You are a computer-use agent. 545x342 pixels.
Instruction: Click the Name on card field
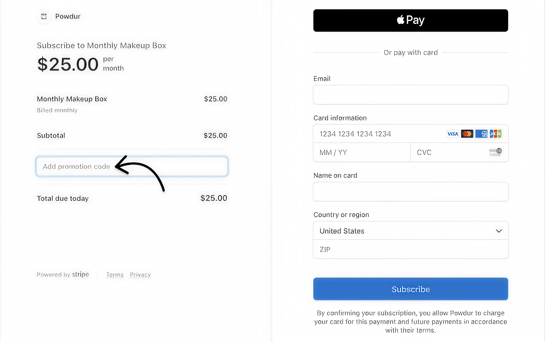click(411, 191)
